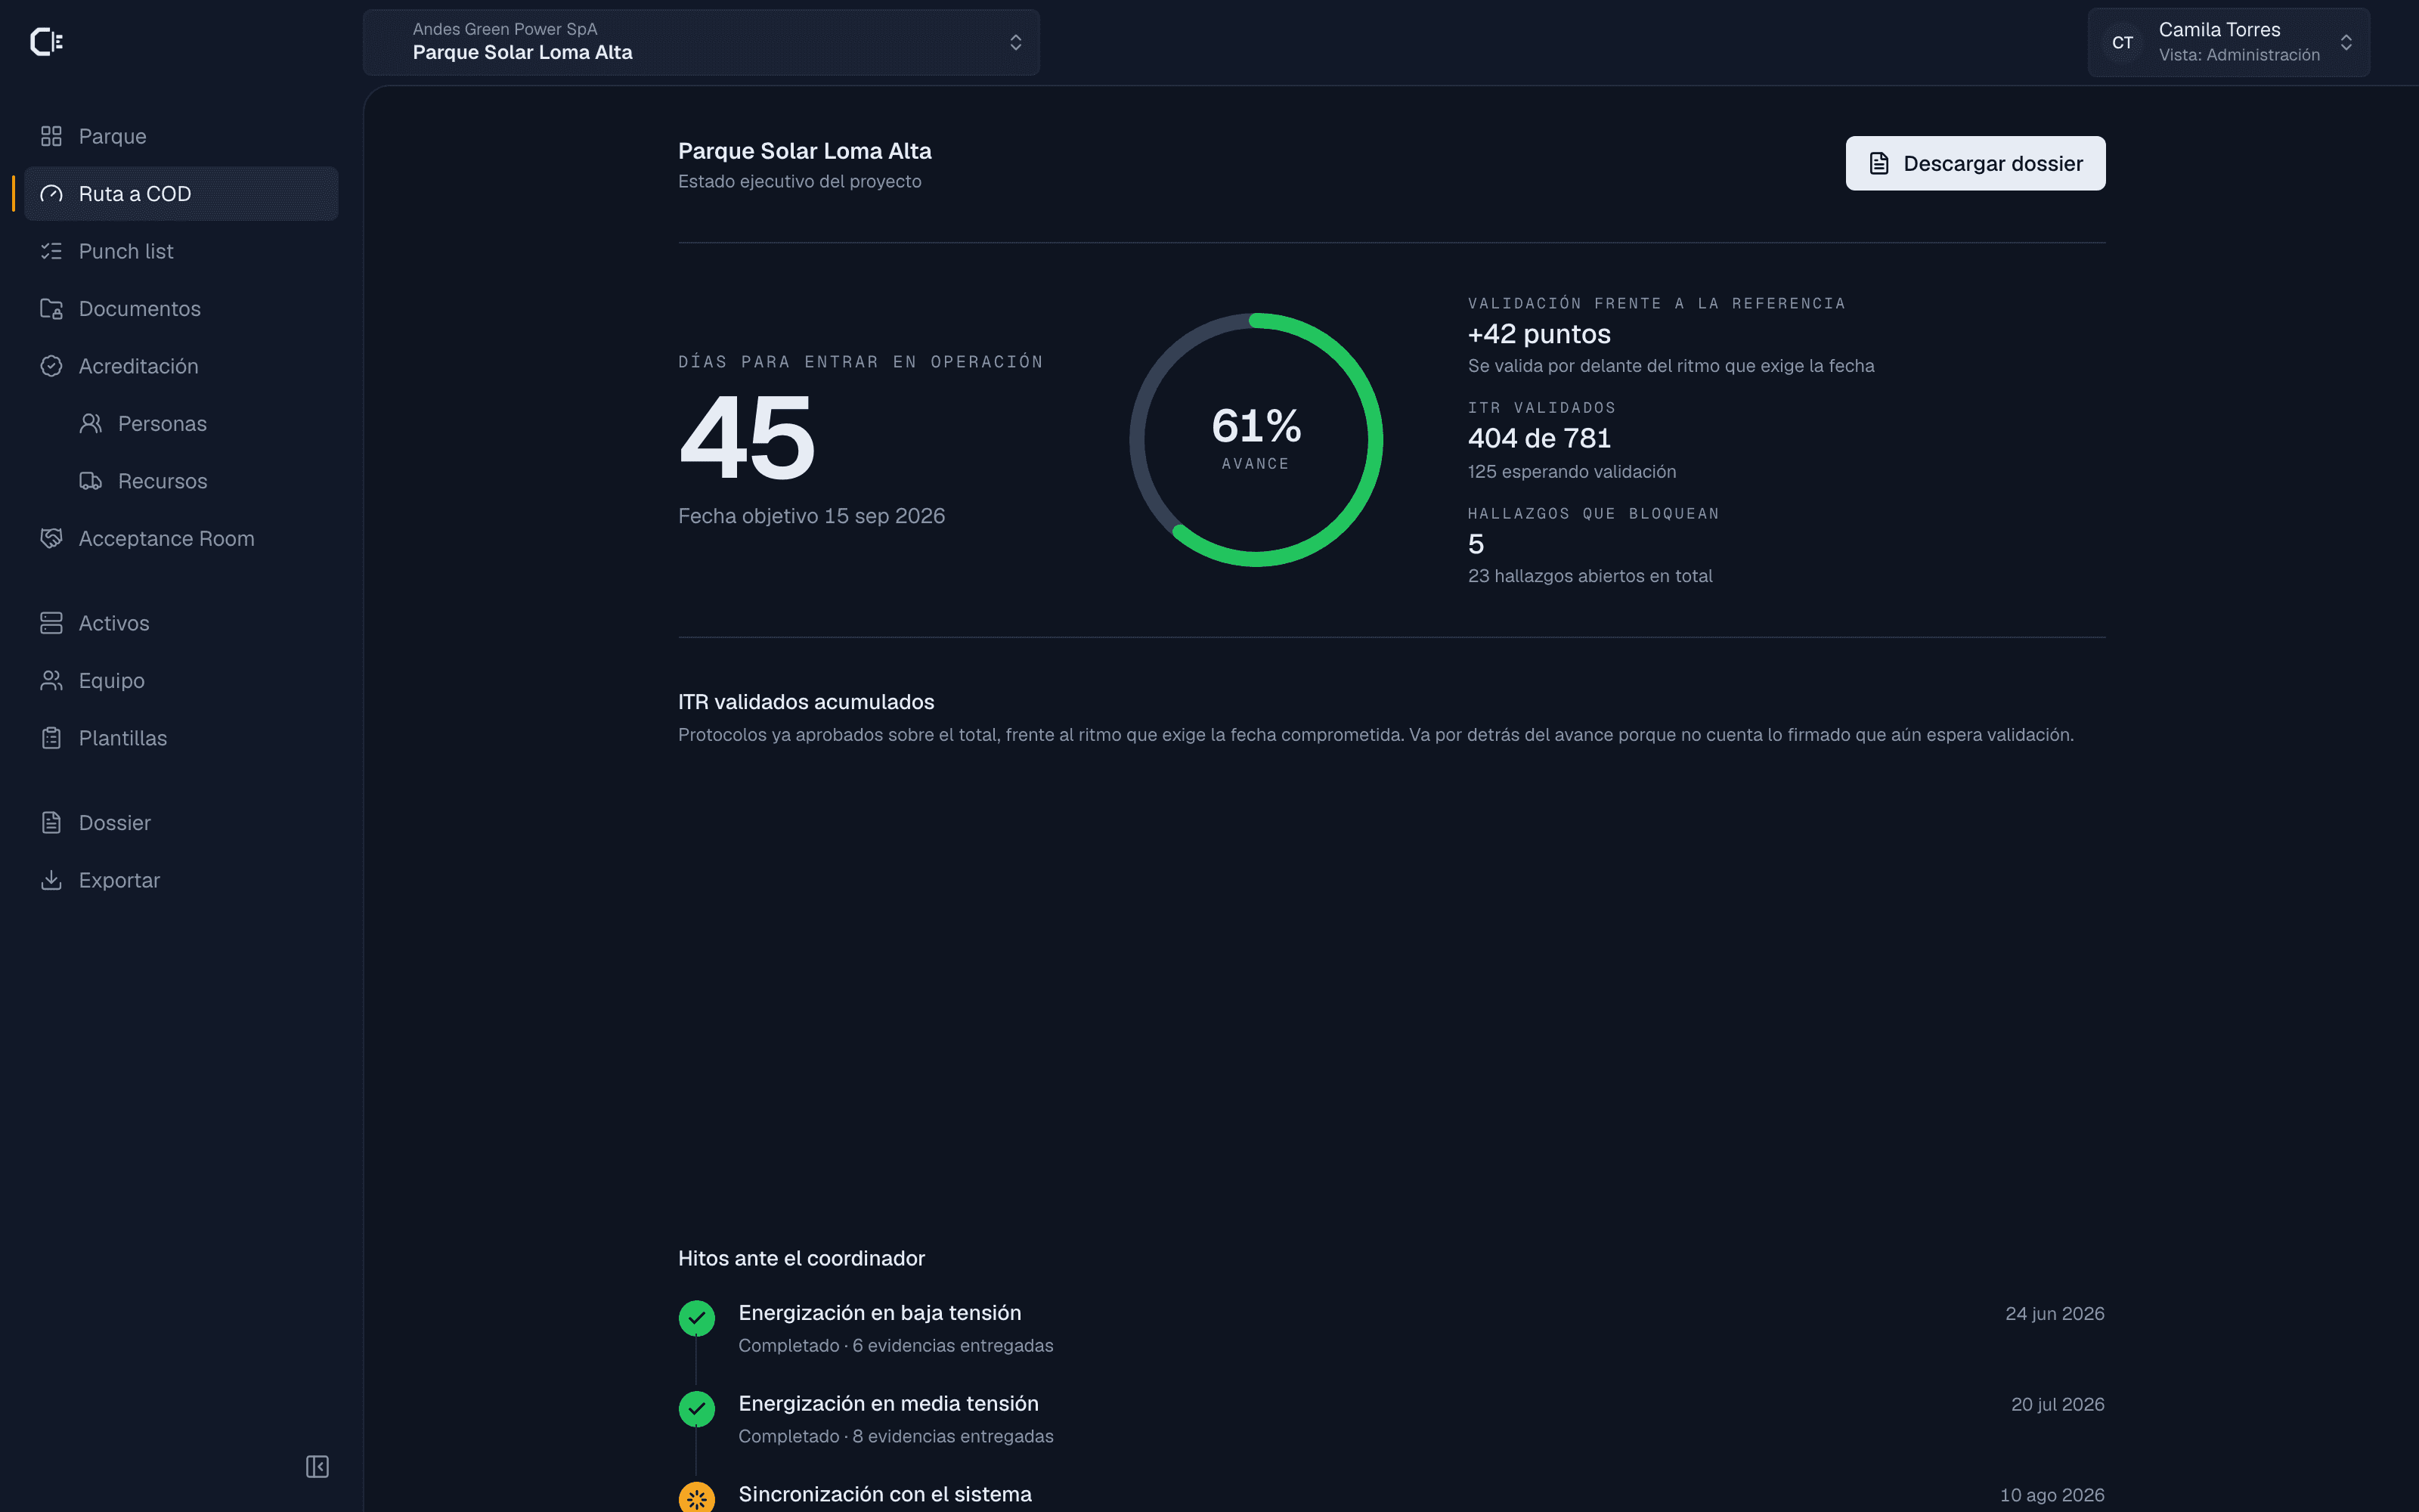
Task: Click the Dossier document icon
Action: [51, 823]
